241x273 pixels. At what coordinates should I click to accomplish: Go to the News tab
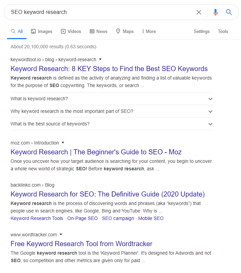[99, 32]
